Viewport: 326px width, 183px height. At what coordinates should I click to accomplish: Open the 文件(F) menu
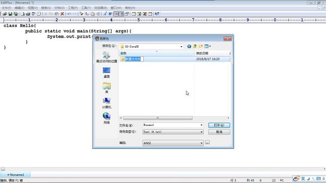[7, 8]
